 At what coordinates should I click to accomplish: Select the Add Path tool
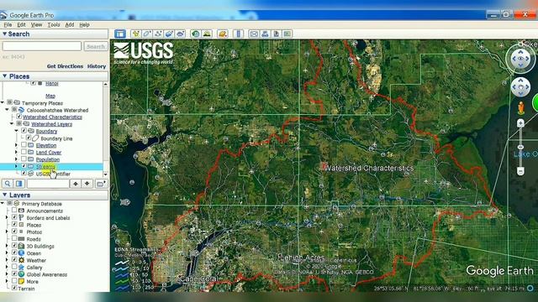point(158,34)
